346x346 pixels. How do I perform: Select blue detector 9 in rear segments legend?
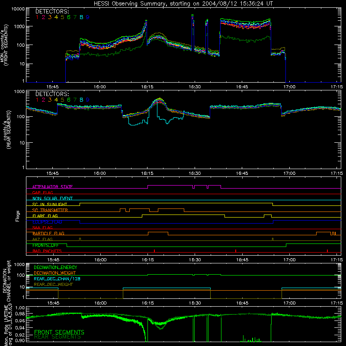[x=88, y=100]
